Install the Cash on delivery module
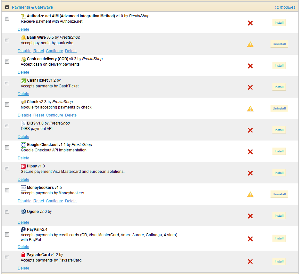 click(x=279, y=66)
